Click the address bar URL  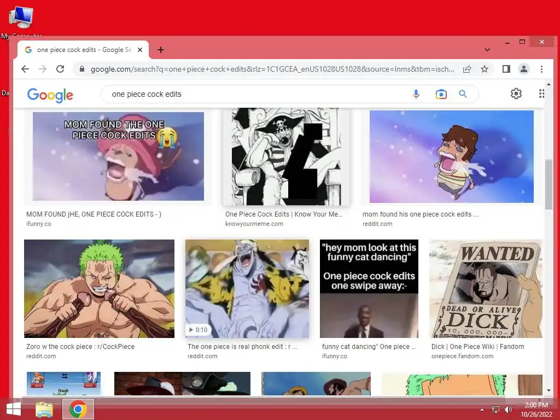[272, 69]
